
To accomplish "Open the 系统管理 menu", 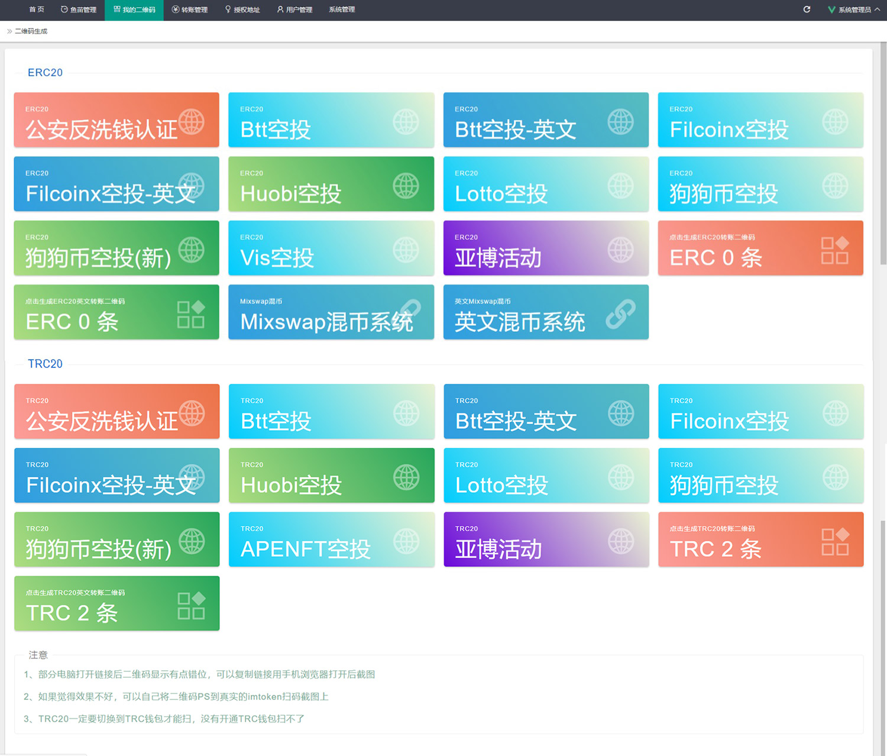I will tap(342, 9).
